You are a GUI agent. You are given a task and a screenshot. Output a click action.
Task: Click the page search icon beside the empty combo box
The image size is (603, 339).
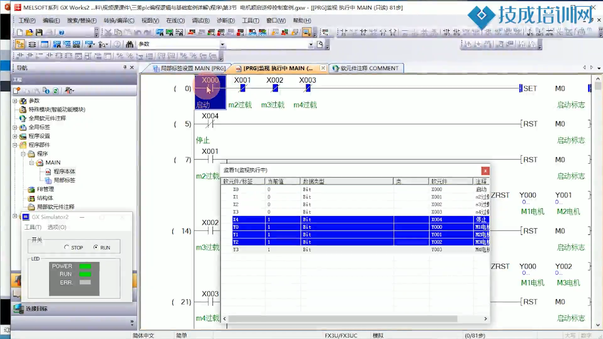[320, 44]
